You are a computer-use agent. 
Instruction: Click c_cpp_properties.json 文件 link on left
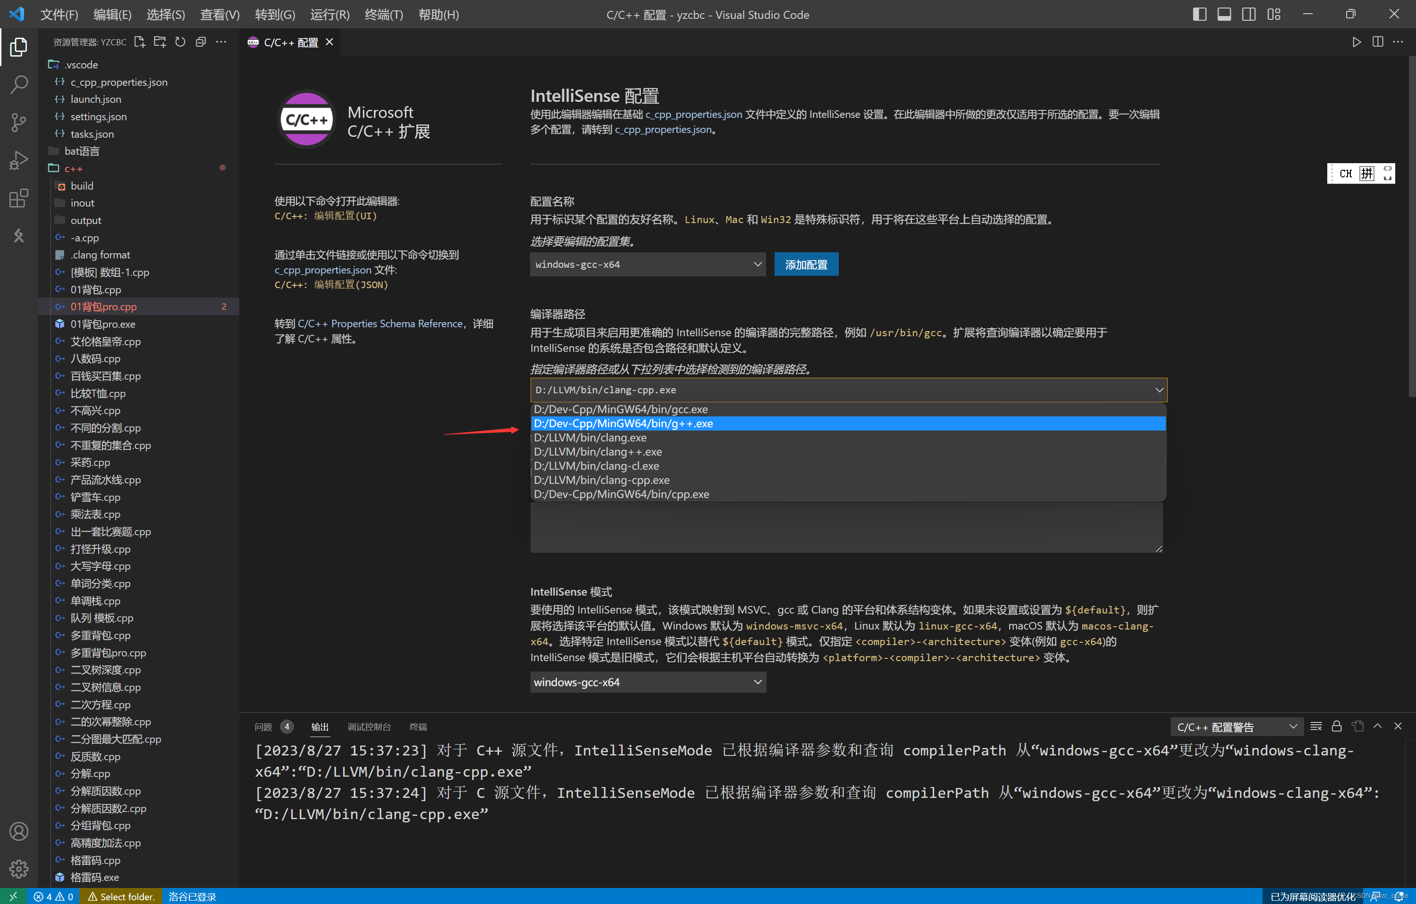(x=323, y=270)
